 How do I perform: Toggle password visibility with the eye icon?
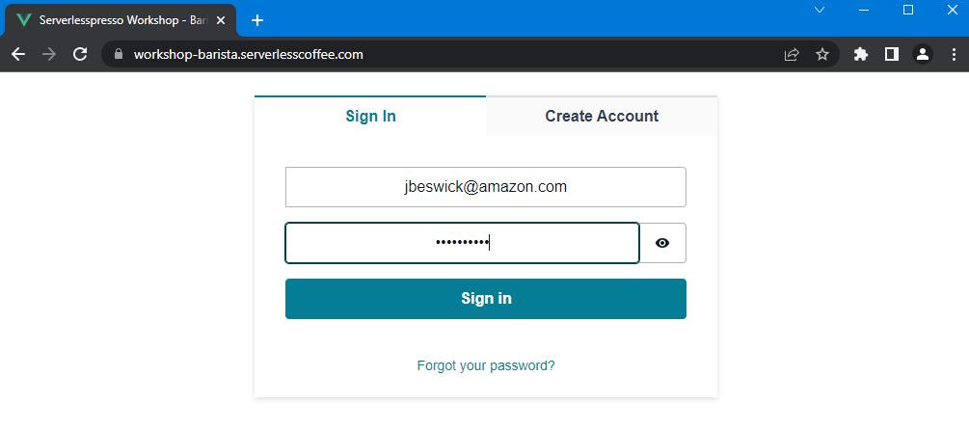click(662, 243)
